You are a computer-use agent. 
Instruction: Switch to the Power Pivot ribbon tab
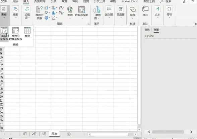coord(130,2)
